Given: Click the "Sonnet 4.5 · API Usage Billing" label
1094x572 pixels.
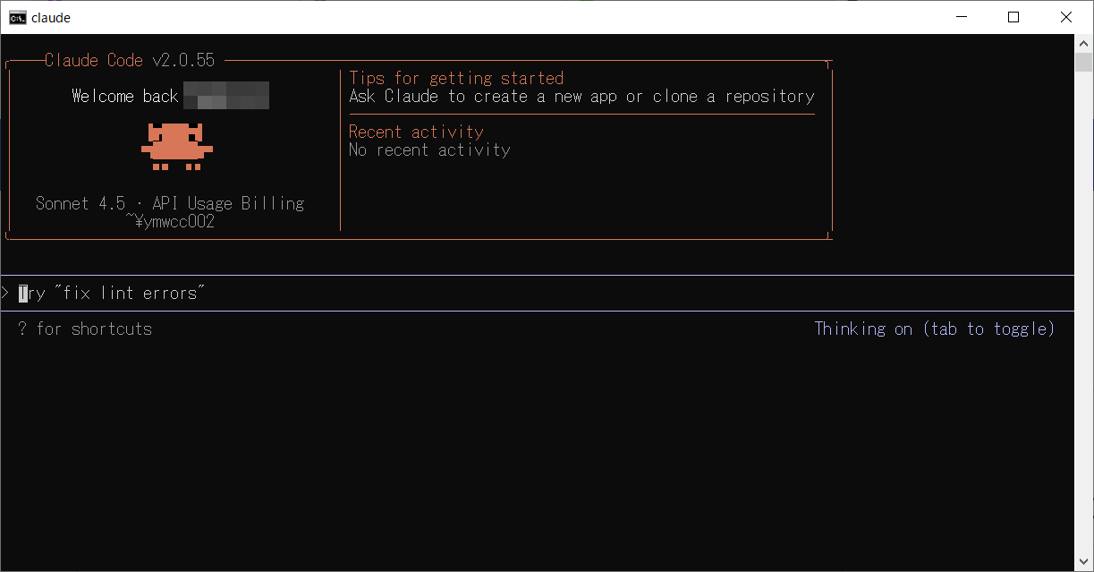Looking at the screenshot, I should [x=170, y=203].
